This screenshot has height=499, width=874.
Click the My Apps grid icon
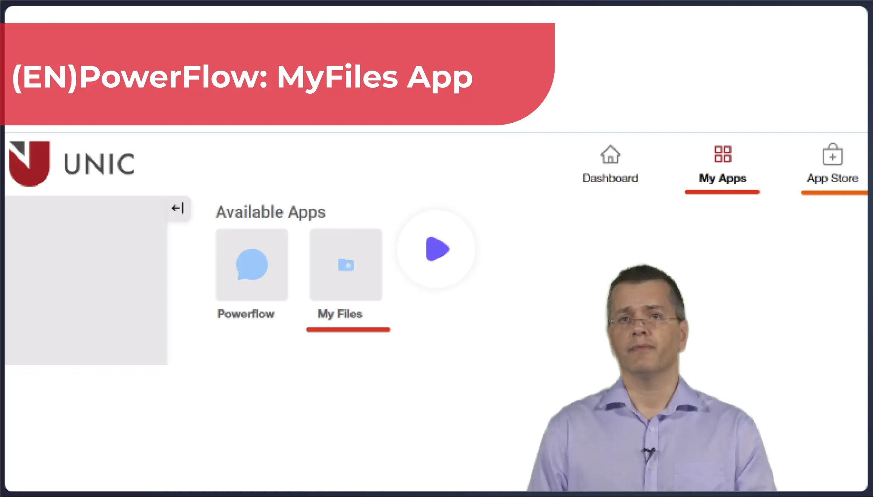pyautogui.click(x=722, y=154)
